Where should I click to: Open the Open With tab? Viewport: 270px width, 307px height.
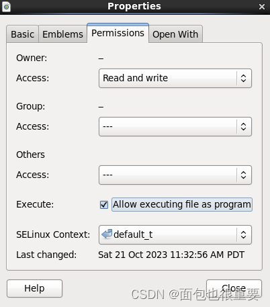pyautogui.click(x=175, y=34)
